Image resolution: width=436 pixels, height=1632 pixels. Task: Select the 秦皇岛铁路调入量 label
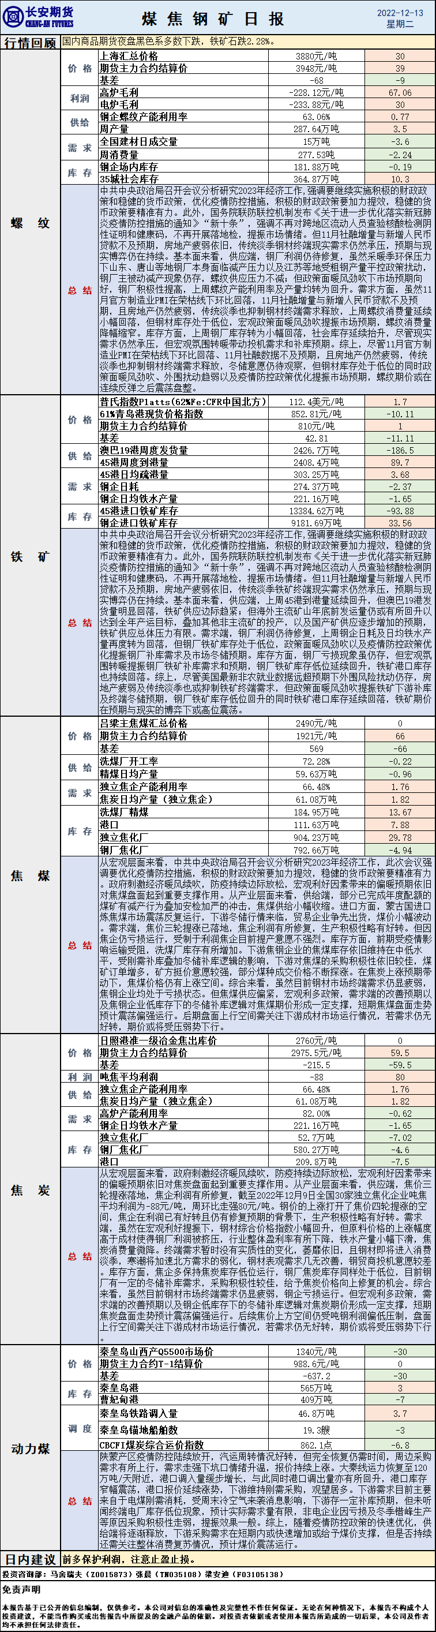click(x=138, y=1413)
